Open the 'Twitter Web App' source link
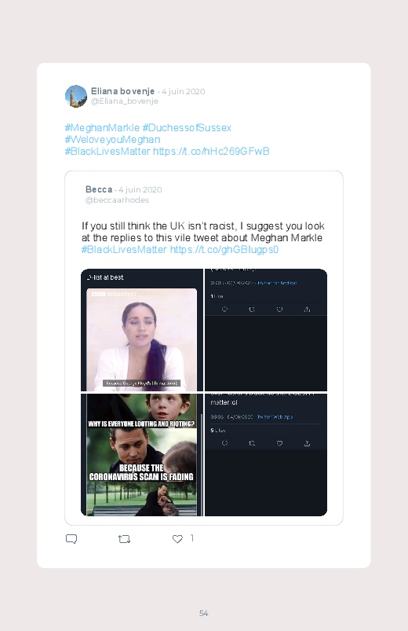408x631 pixels. click(275, 417)
